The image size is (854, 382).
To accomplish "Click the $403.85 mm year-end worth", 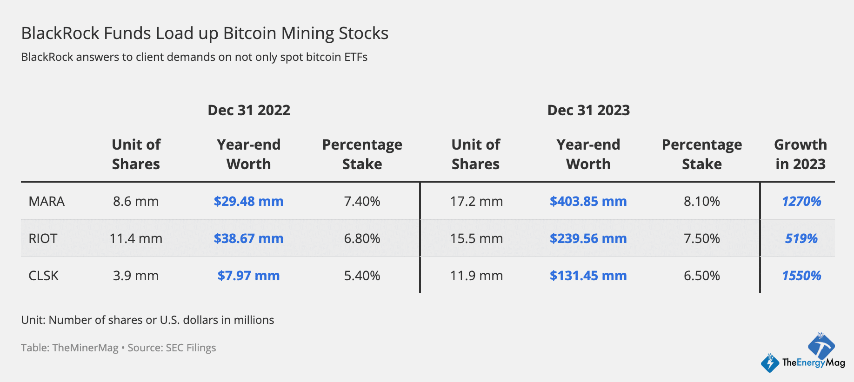I will 588,201.
